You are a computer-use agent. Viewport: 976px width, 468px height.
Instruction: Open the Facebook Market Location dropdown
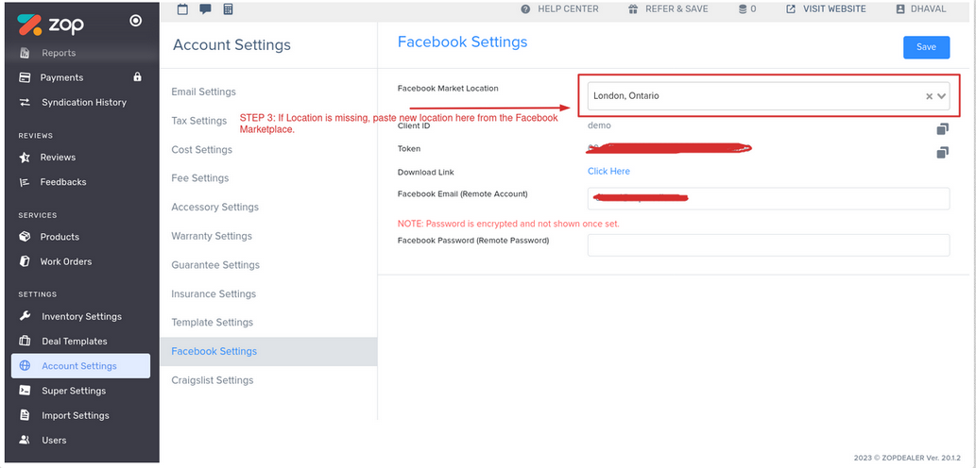point(768,95)
